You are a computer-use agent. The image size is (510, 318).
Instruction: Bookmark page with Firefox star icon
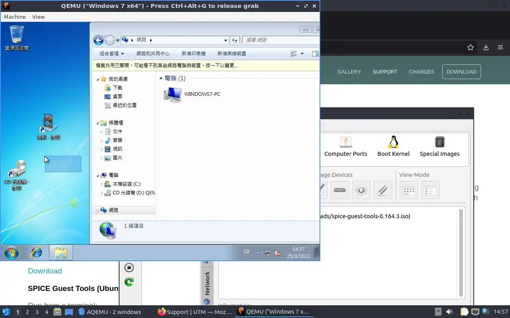tap(471, 47)
